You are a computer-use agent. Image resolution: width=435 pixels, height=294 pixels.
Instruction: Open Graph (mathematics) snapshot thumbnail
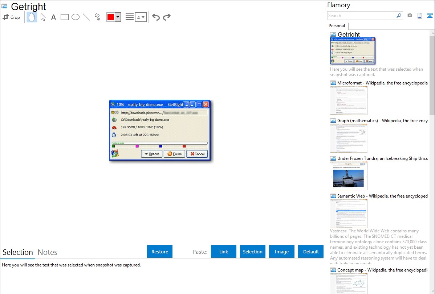click(x=349, y=138)
